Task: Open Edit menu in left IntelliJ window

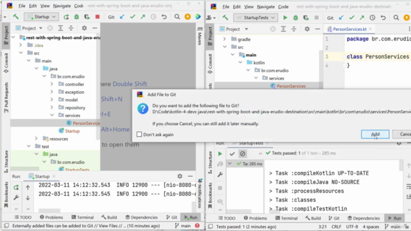Action: (33, 6)
